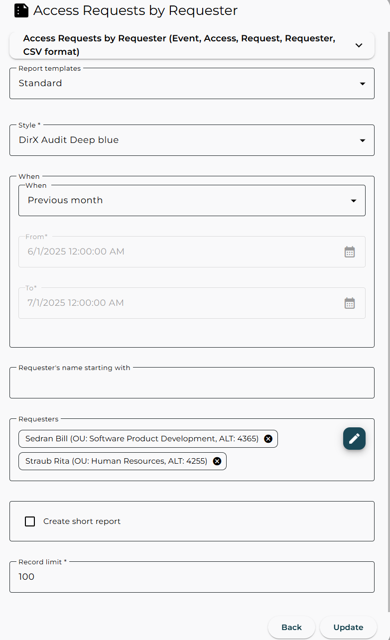390x640 pixels.
Task: Enable the Create short report checkbox
Action: click(x=30, y=521)
